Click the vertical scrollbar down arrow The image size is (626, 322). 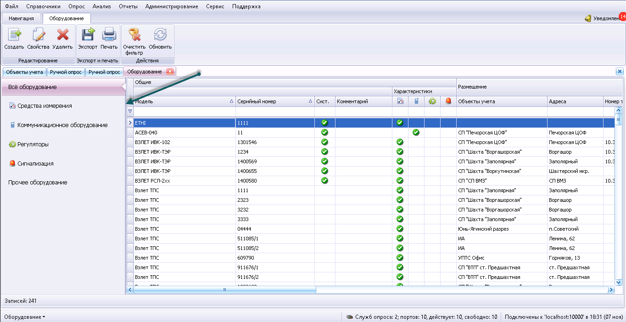(618, 282)
